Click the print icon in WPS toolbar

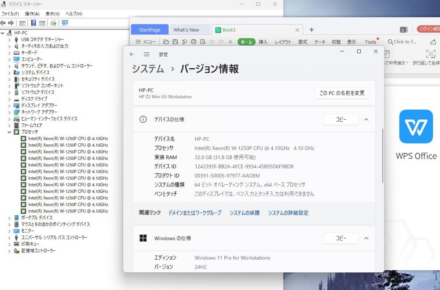click(193, 42)
